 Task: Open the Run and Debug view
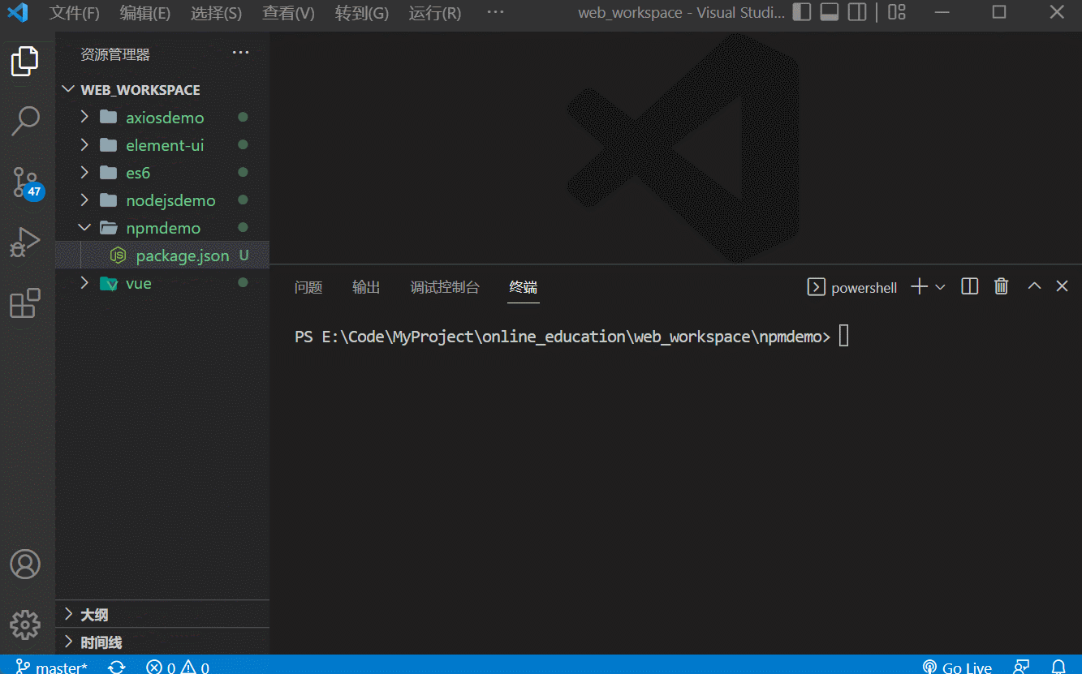coord(25,243)
